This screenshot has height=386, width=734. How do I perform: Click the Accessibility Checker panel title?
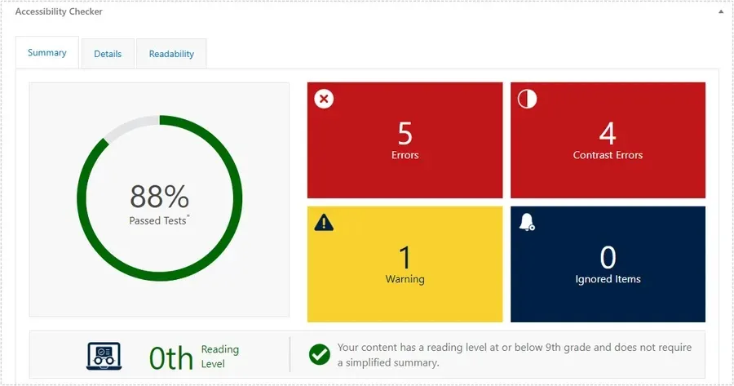pyautogui.click(x=59, y=11)
